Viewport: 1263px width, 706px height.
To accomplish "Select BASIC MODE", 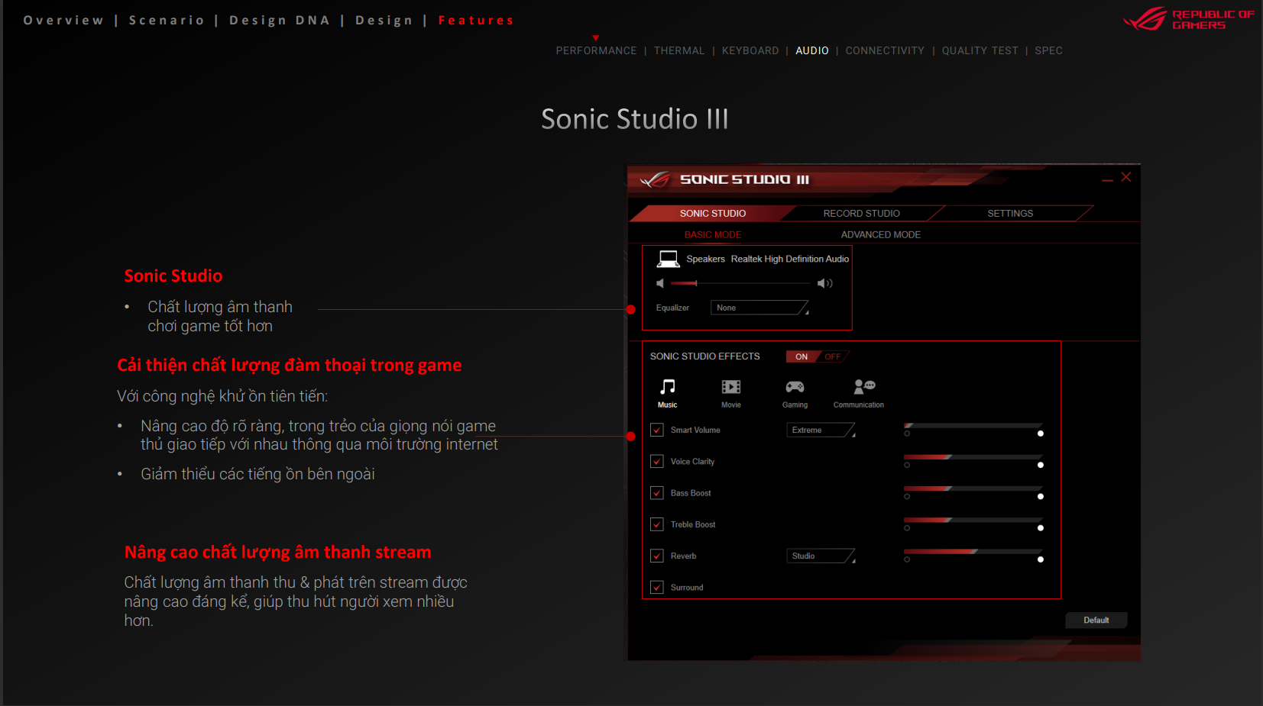I will click(713, 235).
